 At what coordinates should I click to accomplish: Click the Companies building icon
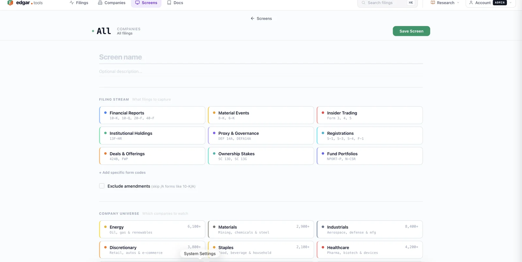click(x=100, y=3)
